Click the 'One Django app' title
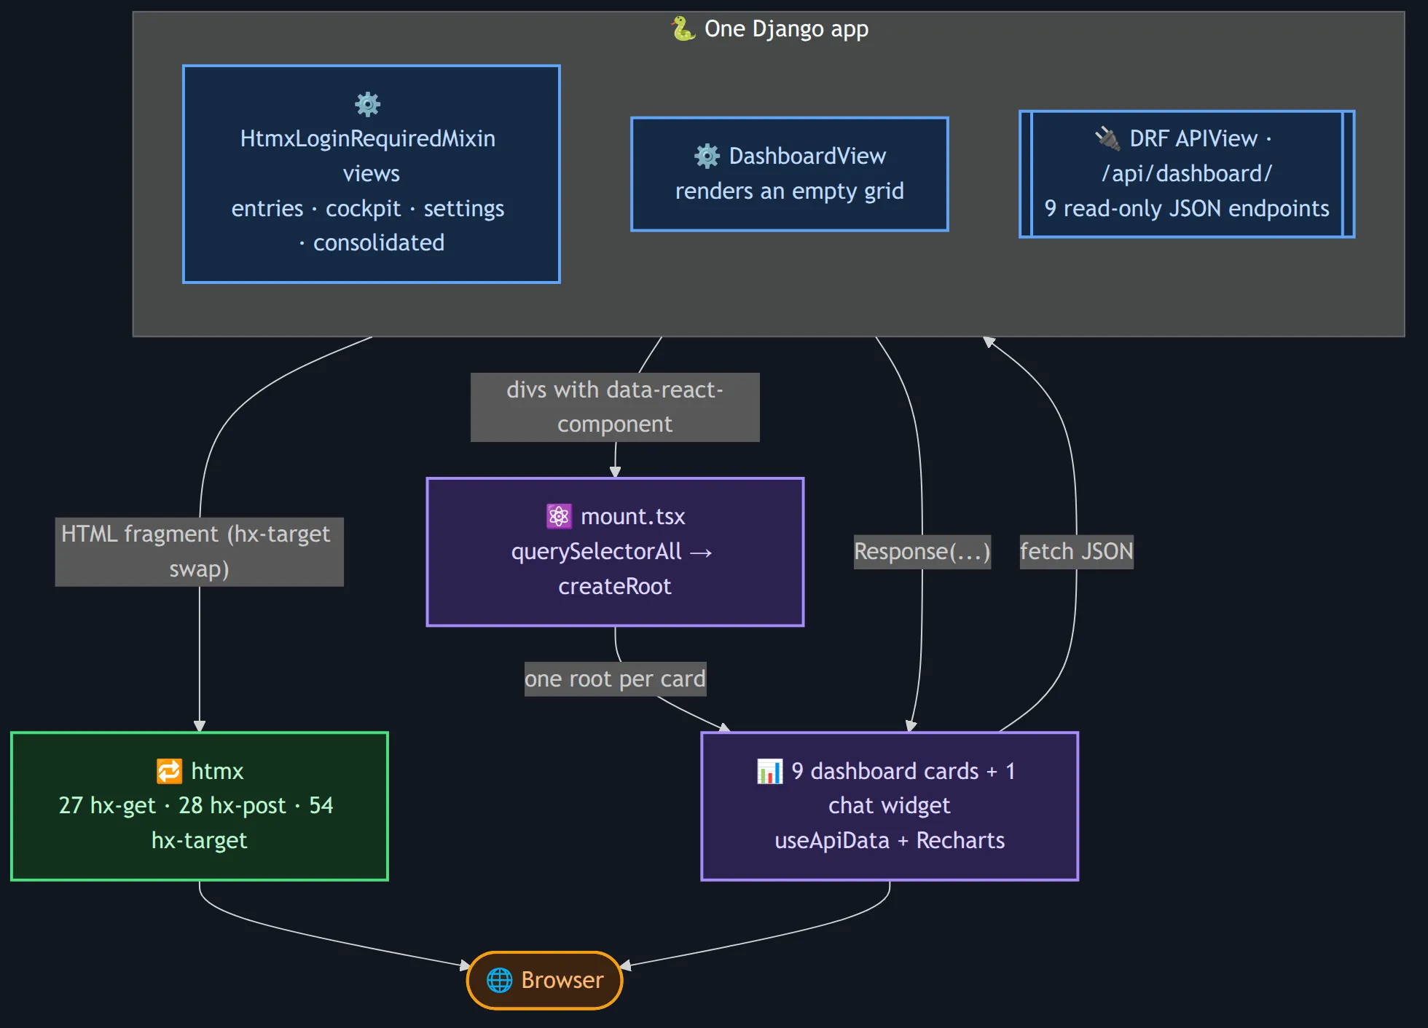 786,29
